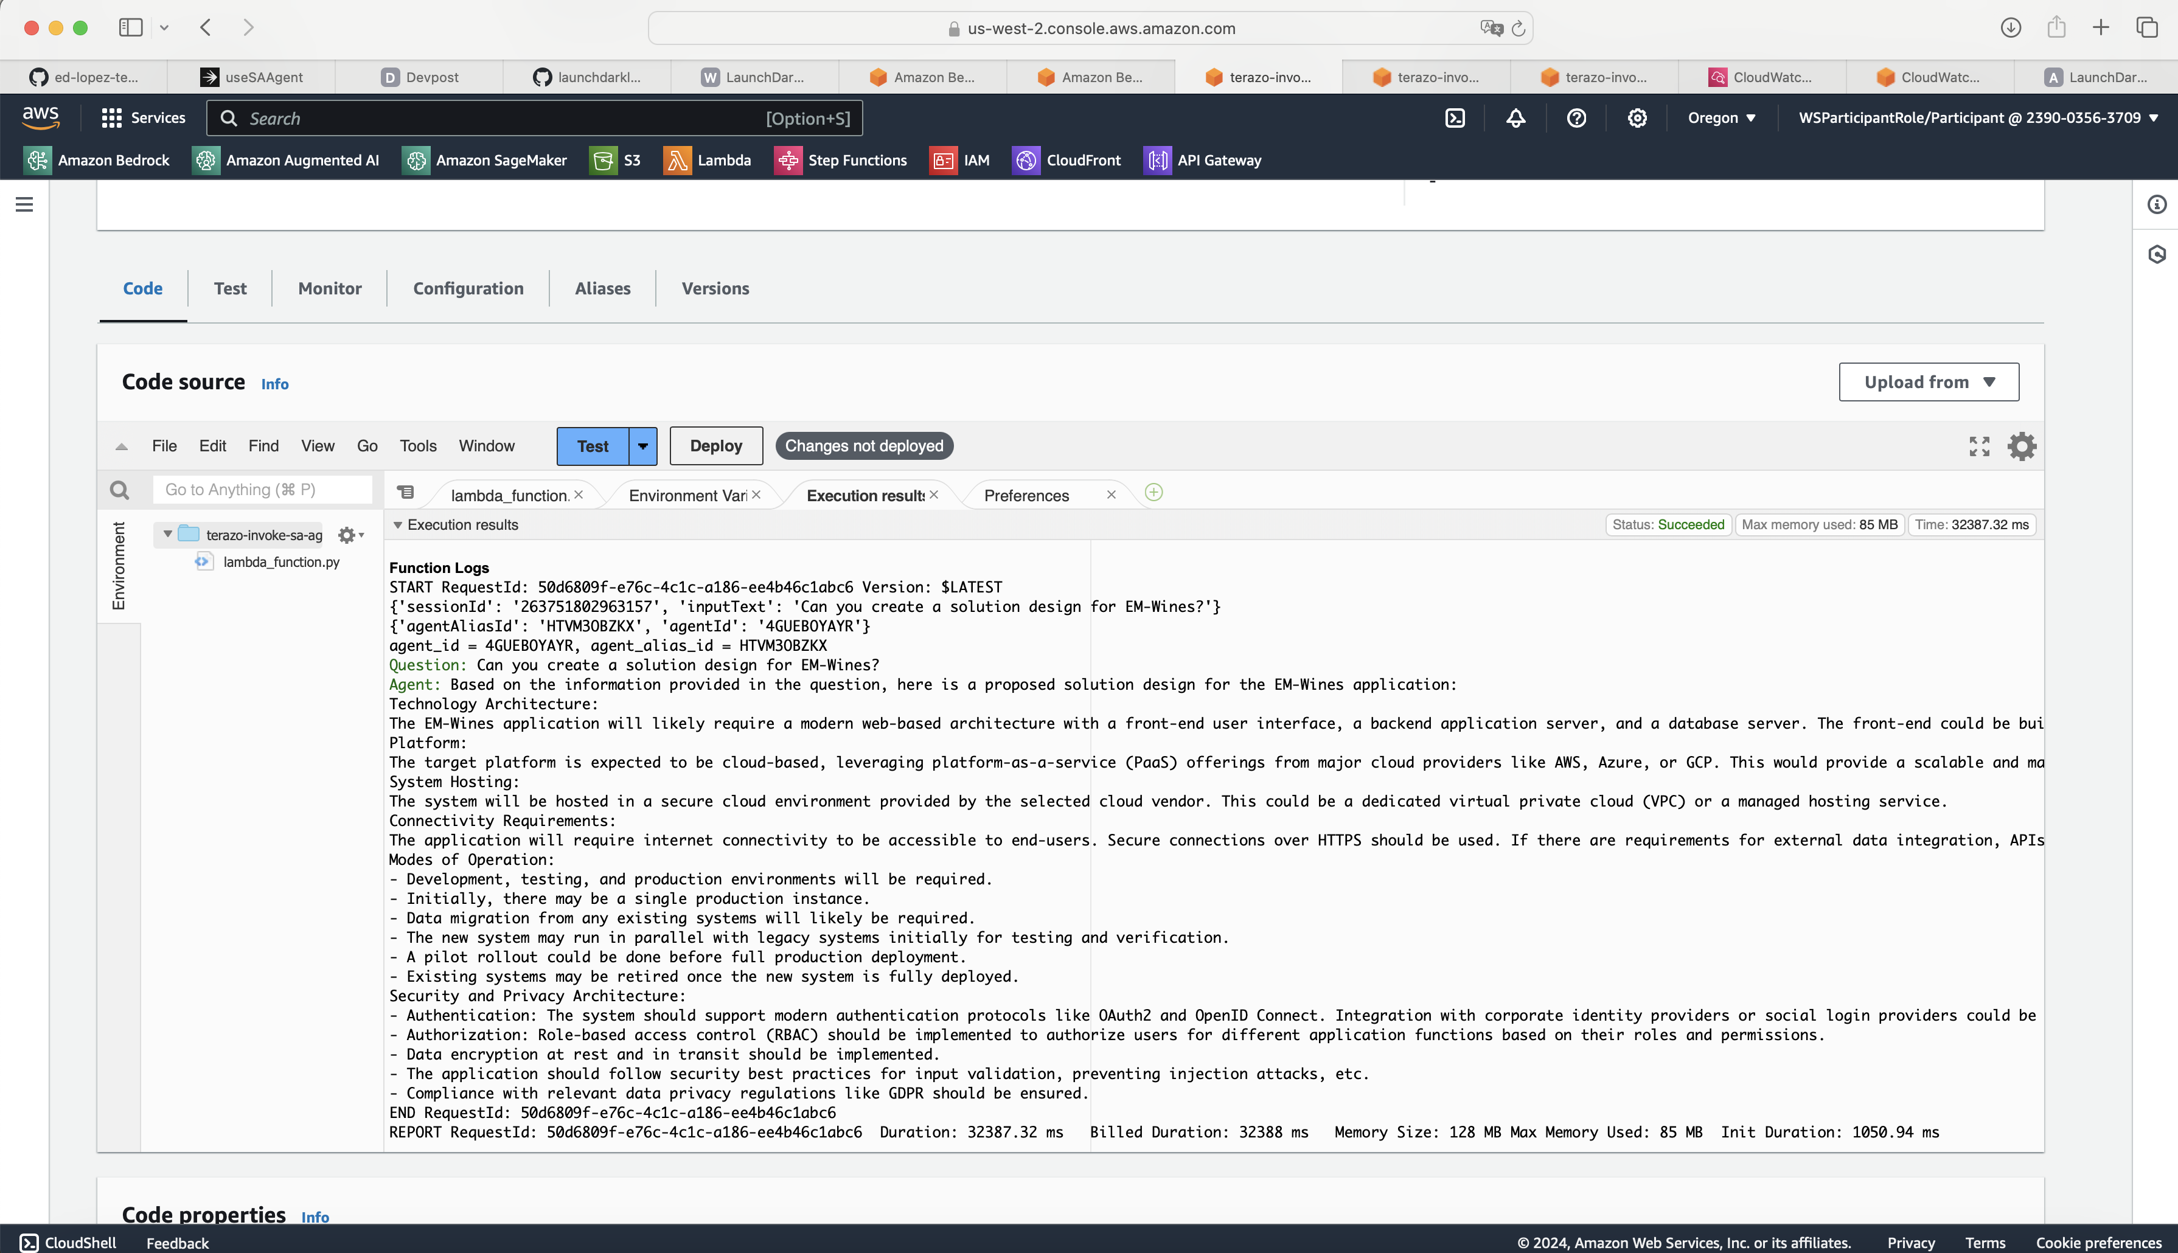Open the S3 bookmark icon
The width and height of the screenshot is (2178, 1253).
[604, 160]
